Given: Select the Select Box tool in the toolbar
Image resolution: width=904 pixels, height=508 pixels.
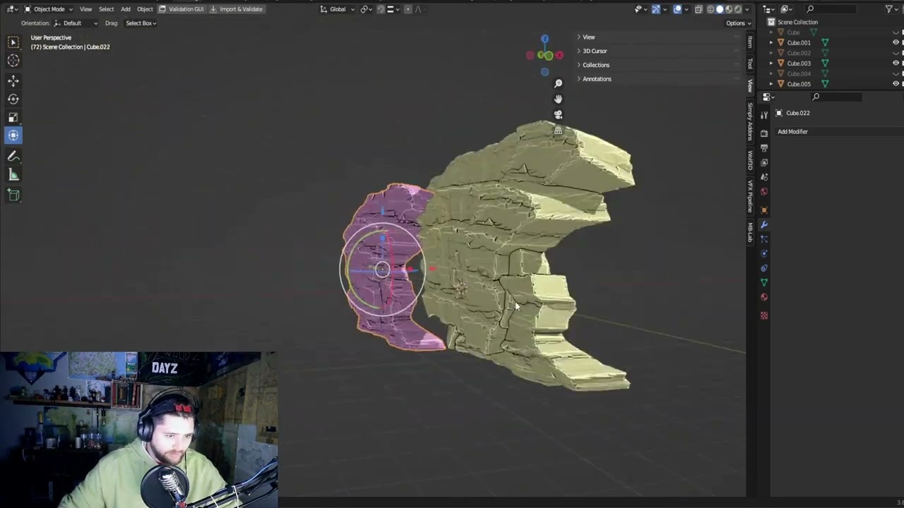Looking at the screenshot, I should coord(13,42).
